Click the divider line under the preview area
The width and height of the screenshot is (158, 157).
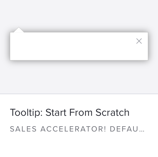click(79, 94)
